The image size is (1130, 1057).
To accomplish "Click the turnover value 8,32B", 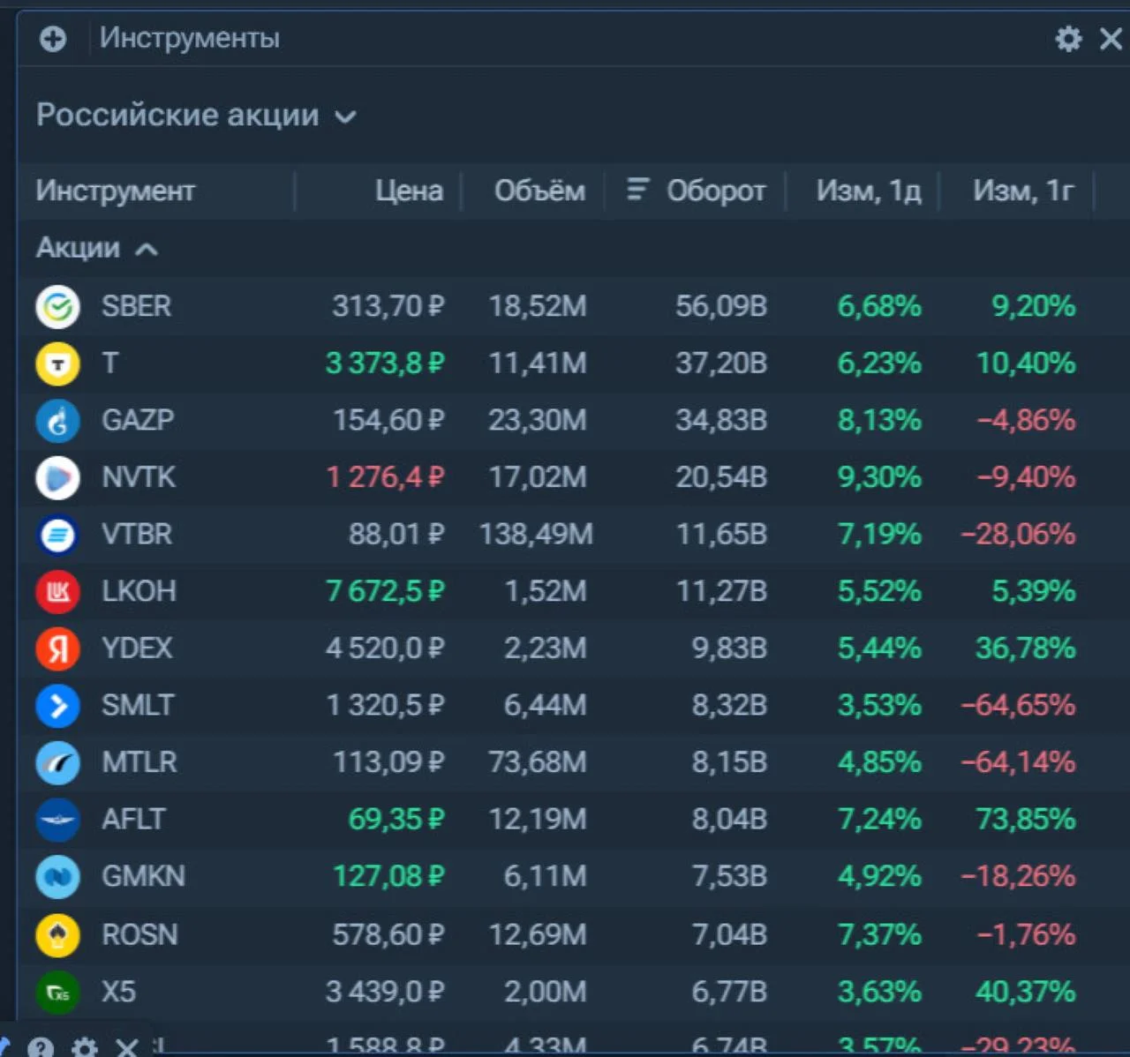I will coord(729,705).
